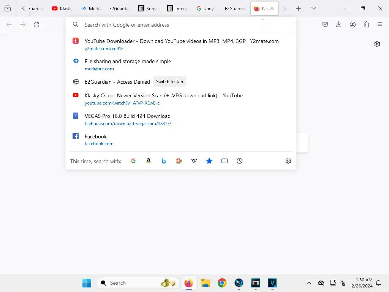The height and width of the screenshot is (292, 389).
Task: Reload the current page
Action: [x=36, y=25]
